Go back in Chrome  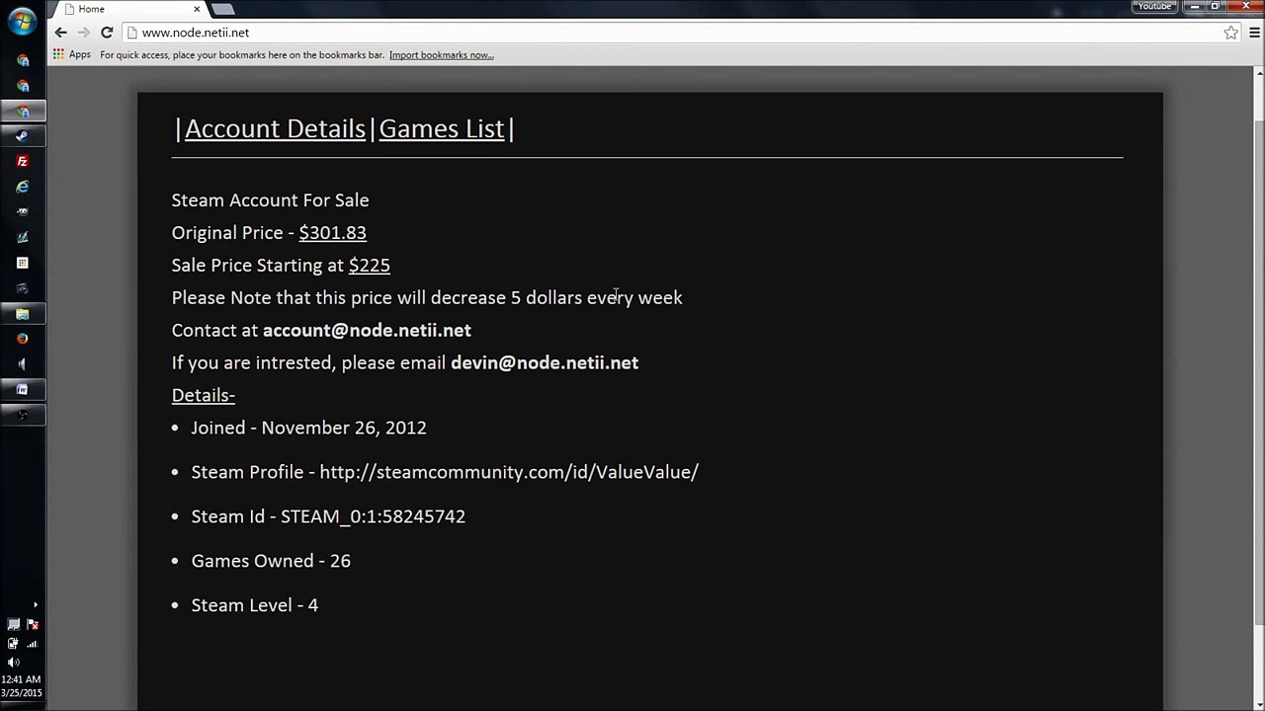60,33
